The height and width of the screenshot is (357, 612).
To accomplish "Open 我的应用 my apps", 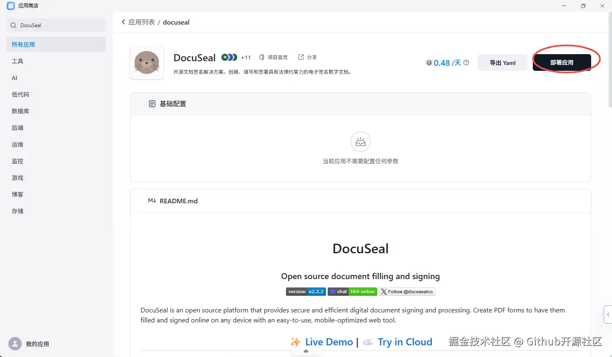I will (38, 344).
